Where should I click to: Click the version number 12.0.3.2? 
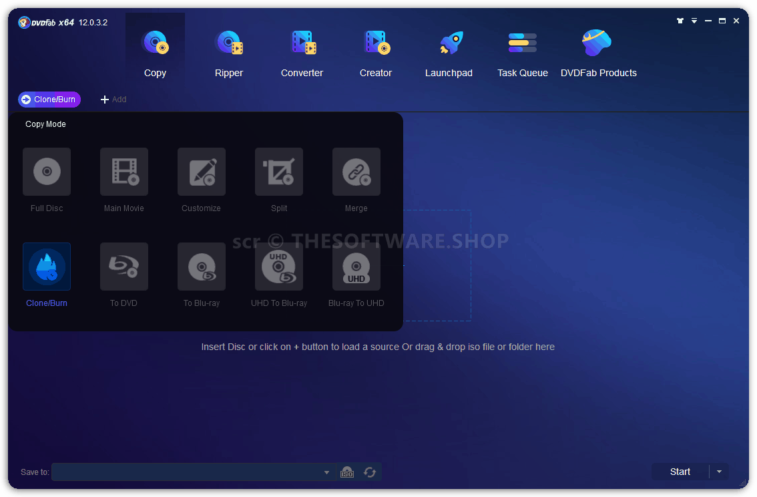tap(93, 23)
